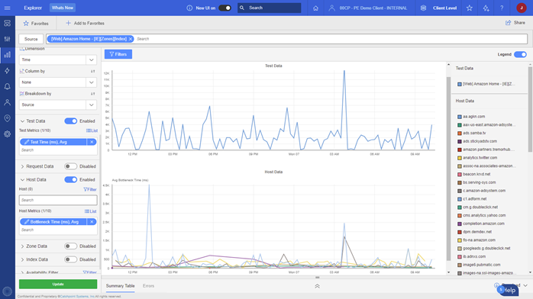The width and height of the screenshot is (533, 299).
Task: Open the user avatar J menu
Action: tap(522, 8)
